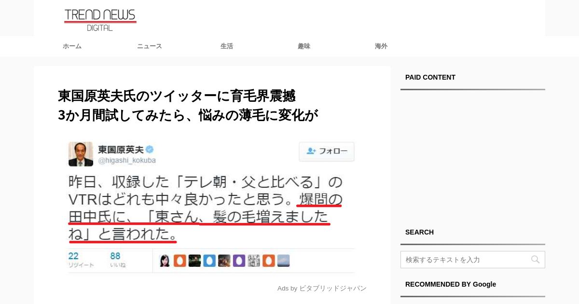Screen dimensions: 579x304
Task: Click the tweet text about 爆問の田中氏
Action: point(206,207)
